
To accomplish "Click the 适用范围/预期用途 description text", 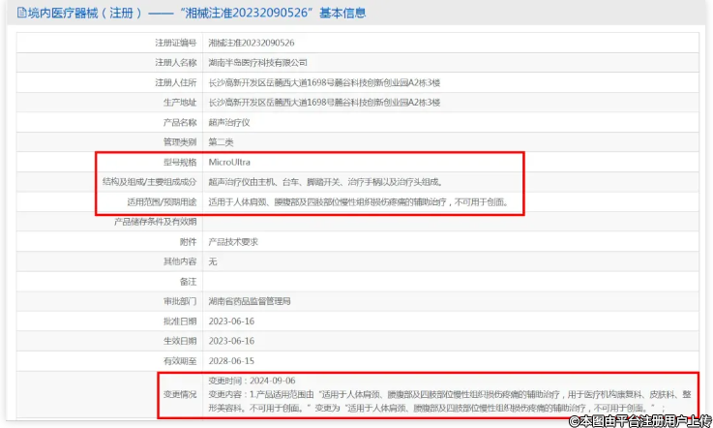I will tap(358, 202).
